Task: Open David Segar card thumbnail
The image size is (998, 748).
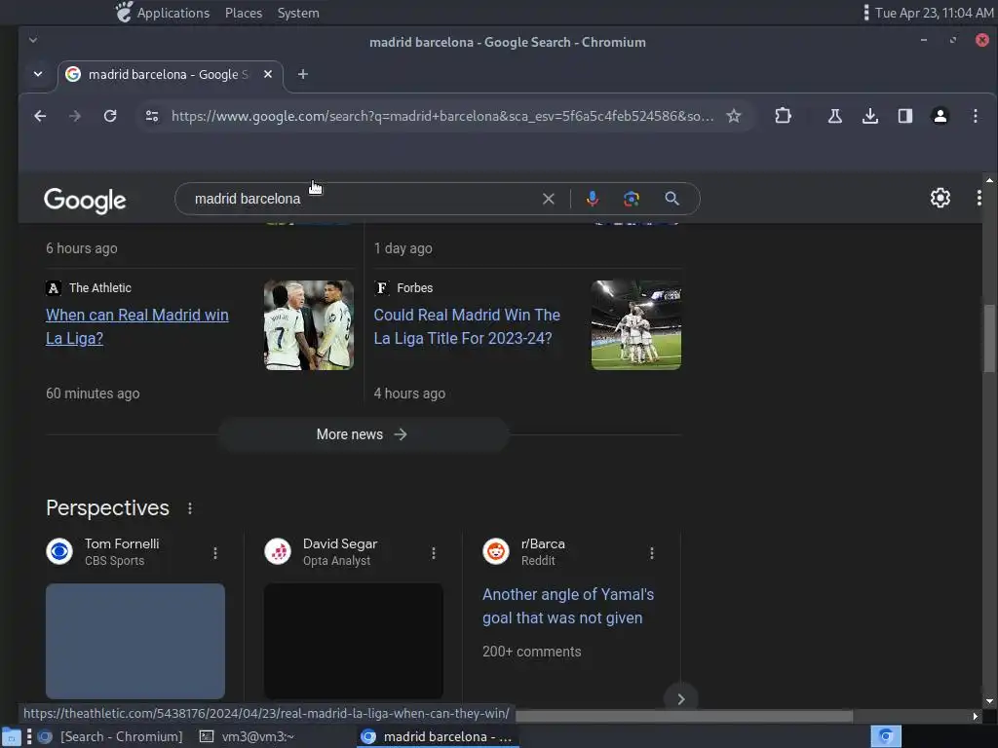Action: (x=353, y=641)
